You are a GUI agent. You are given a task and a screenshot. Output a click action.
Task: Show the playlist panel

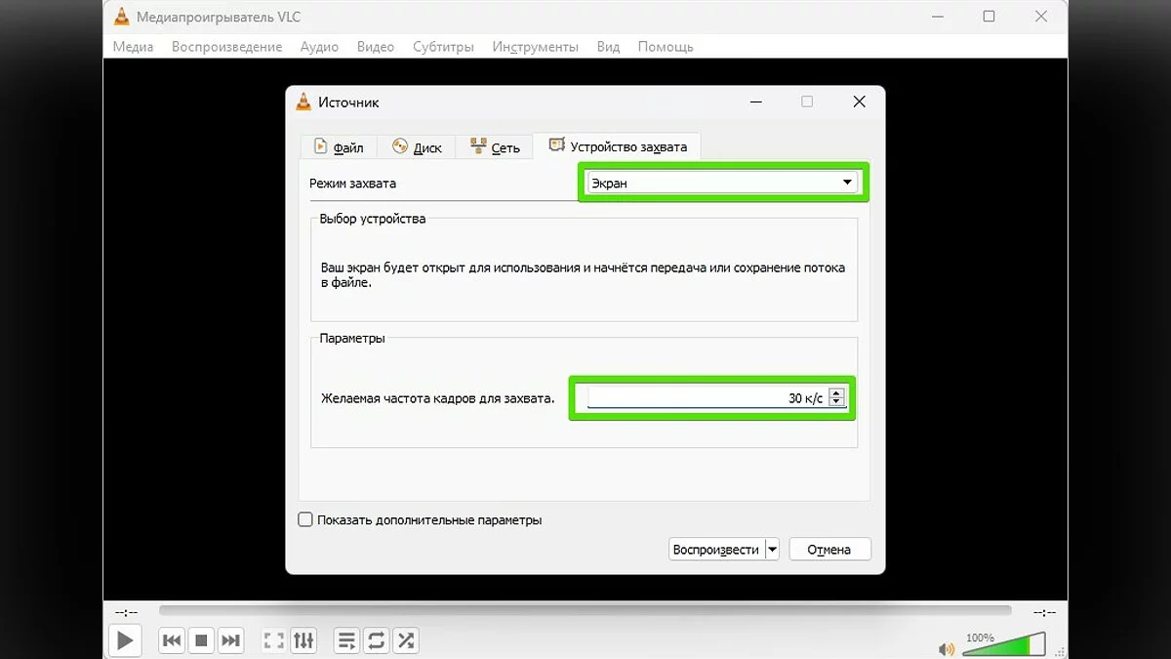click(x=346, y=640)
